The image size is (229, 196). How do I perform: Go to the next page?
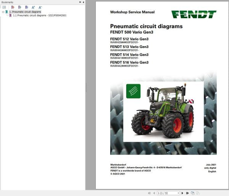(183, 193)
